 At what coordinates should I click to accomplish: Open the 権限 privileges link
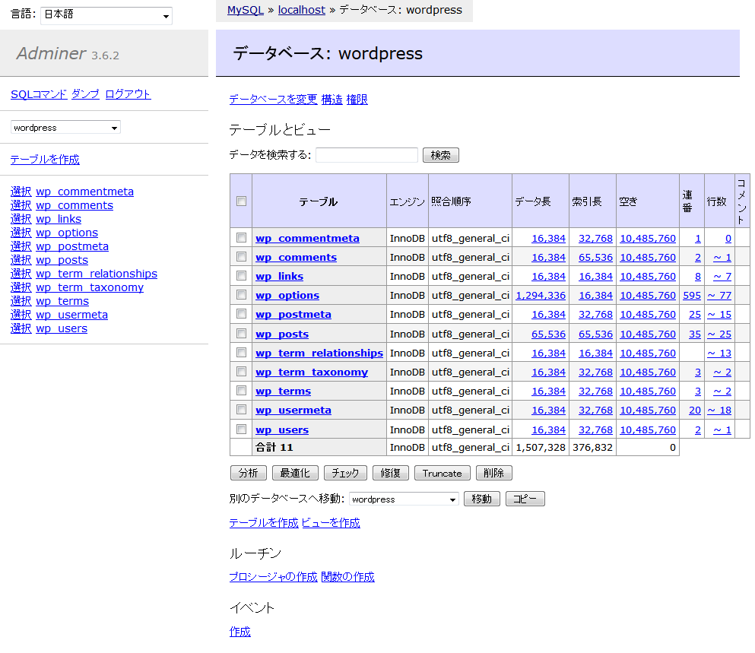pos(357,99)
